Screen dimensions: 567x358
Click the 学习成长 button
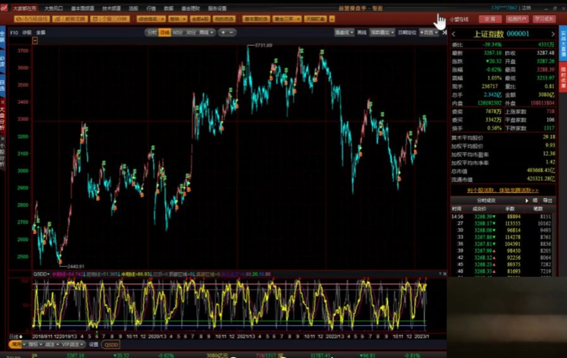(544, 19)
